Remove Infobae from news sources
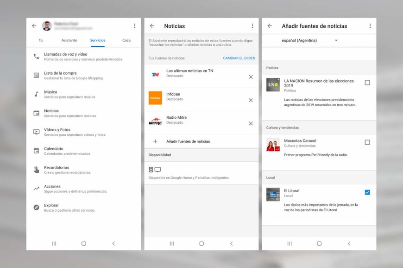The image size is (403, 268). pos(251,100)
